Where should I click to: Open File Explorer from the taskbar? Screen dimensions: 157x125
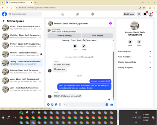point(39,113)
